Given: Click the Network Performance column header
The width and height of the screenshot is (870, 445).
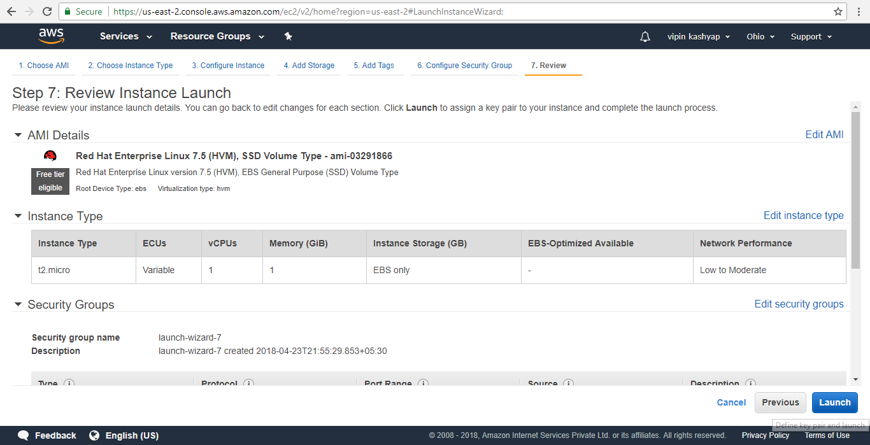Looking at the screenshot, I should (769, 243).
